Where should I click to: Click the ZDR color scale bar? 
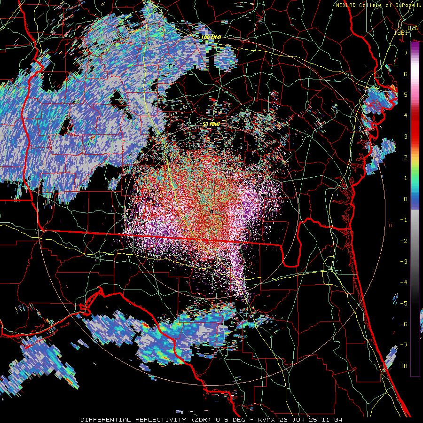415,209
